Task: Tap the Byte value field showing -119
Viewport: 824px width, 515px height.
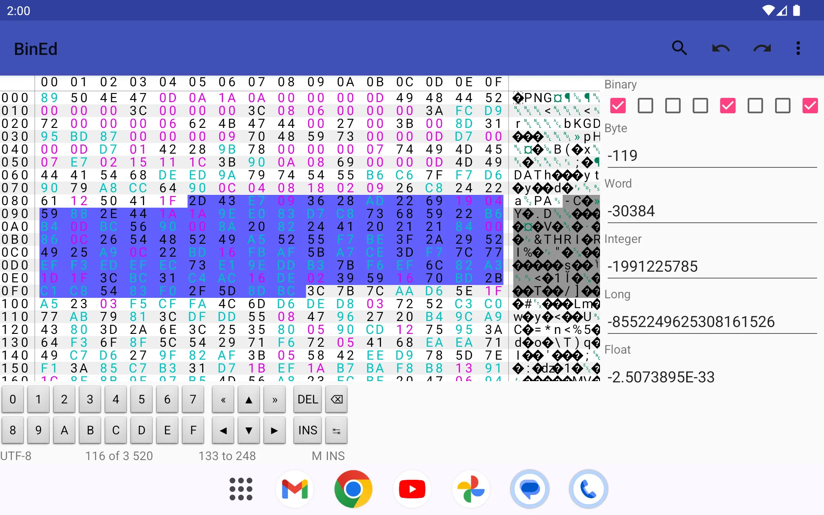Action: click(x=712, y=156)
